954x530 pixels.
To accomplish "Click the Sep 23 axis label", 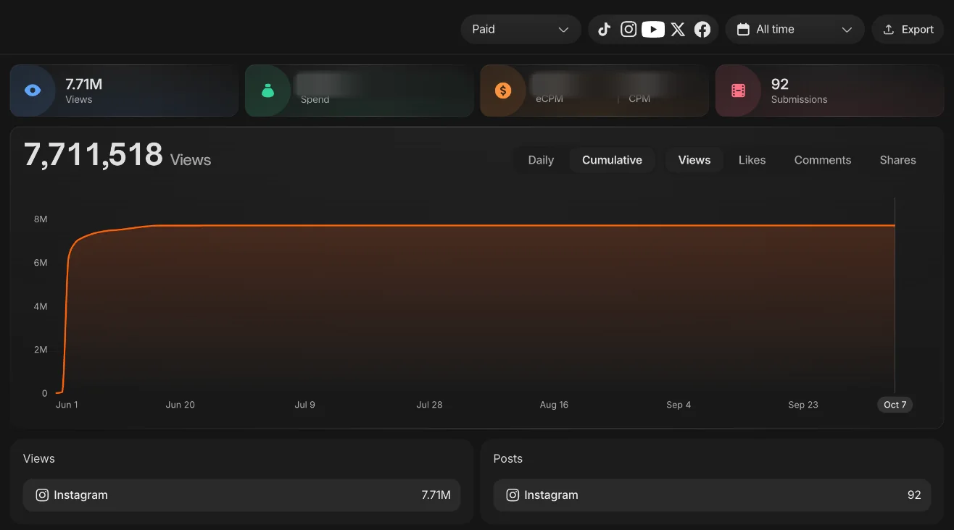I will pos(803,405).
